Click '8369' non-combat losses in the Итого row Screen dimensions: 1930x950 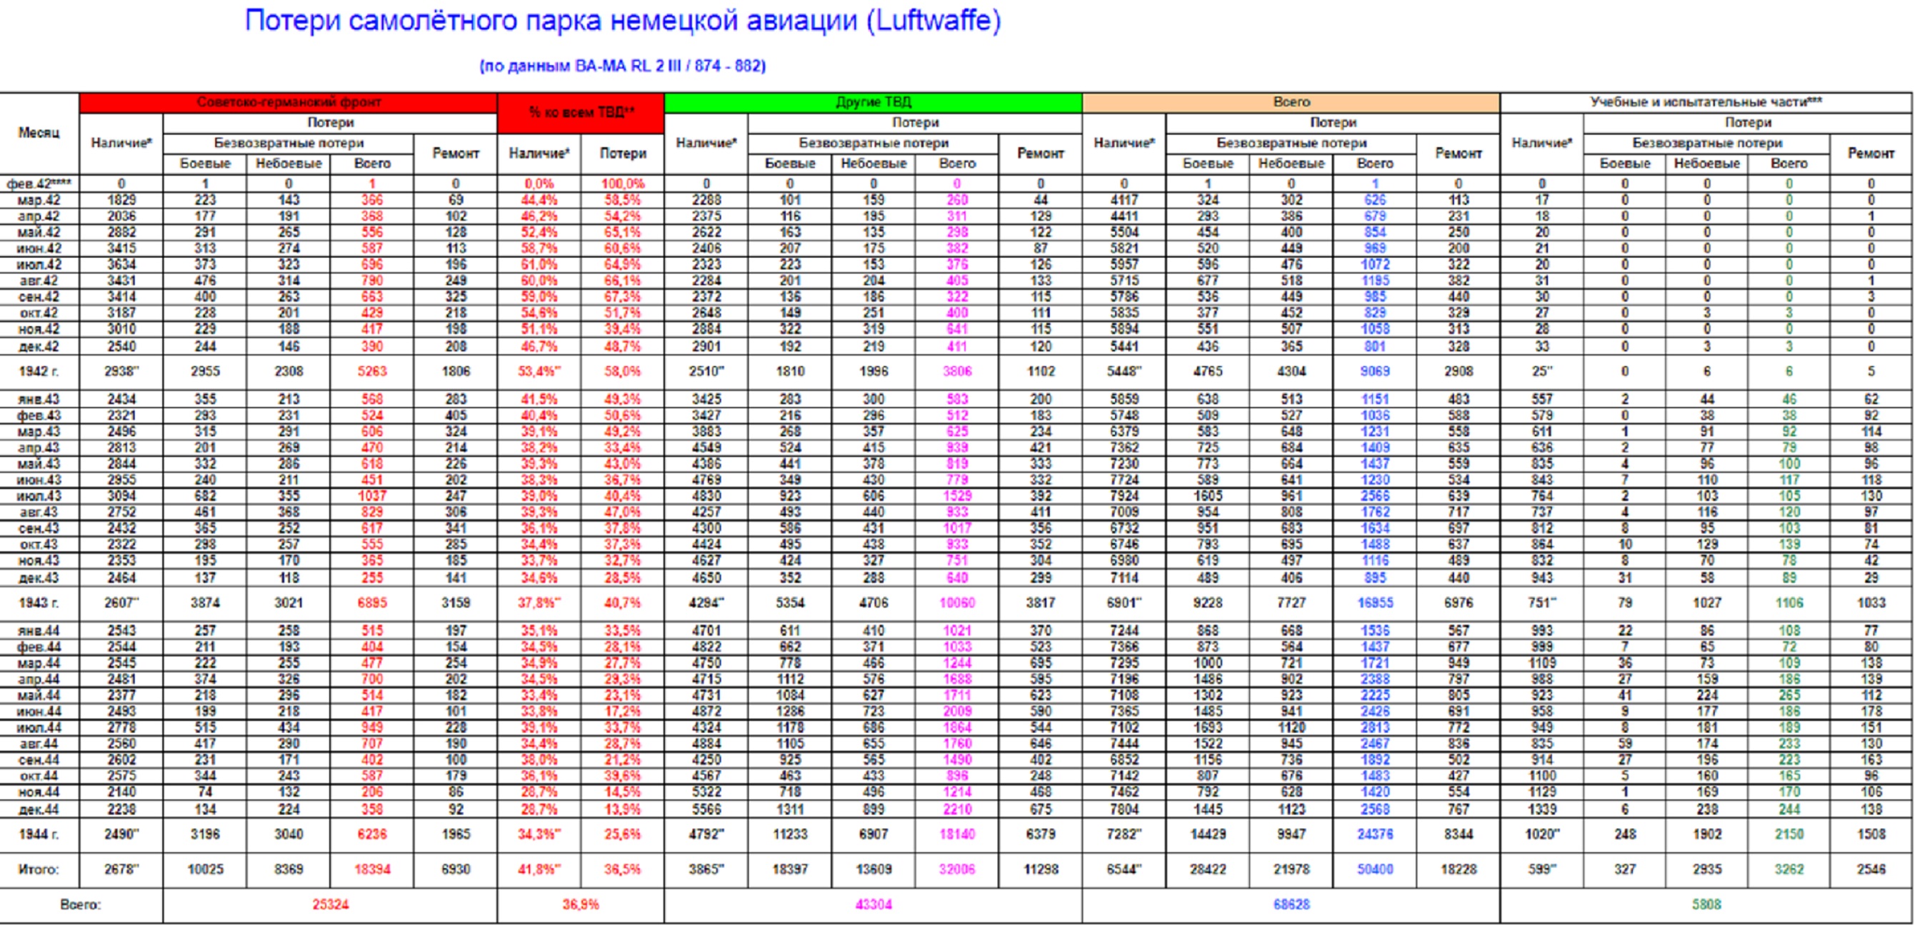(x=289, y=869)
